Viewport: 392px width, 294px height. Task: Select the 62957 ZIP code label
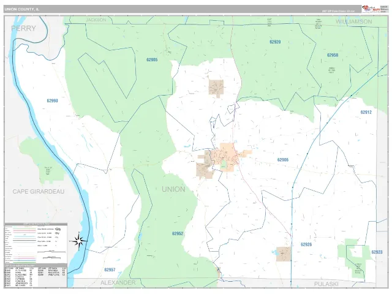click(x=110, y=269)
